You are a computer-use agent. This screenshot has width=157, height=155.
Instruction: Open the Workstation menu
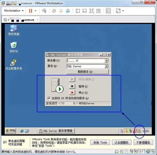[14, 11]
